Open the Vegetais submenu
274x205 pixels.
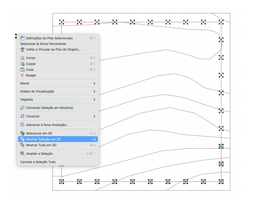click(58, 99)
